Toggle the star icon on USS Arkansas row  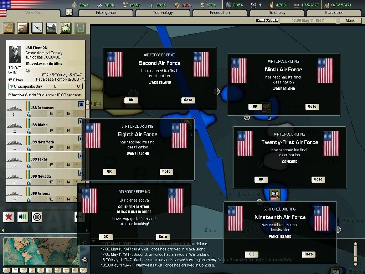81,104
